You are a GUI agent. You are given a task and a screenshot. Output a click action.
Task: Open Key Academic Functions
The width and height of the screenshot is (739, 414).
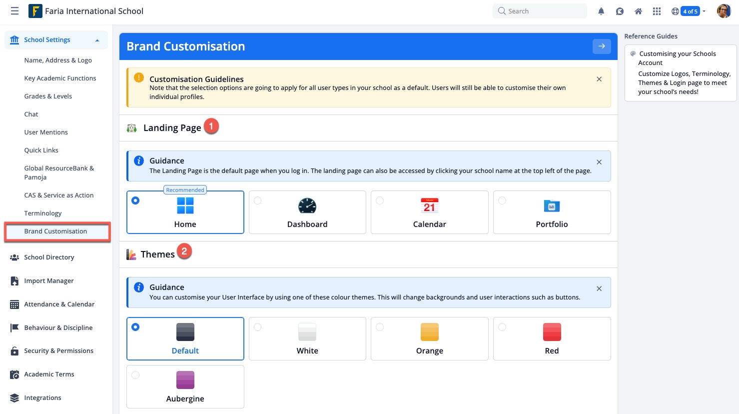pyautogui.click(x=60, y=78)
